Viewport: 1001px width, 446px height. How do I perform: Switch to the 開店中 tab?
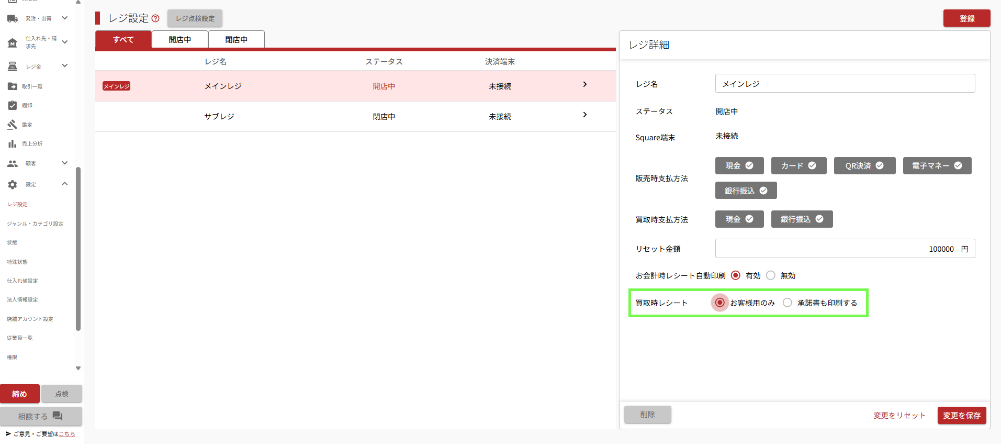(179, 40)
